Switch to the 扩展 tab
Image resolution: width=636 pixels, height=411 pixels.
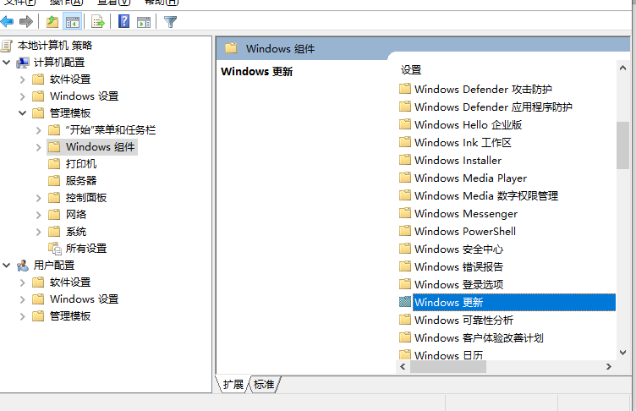(233, 384)
